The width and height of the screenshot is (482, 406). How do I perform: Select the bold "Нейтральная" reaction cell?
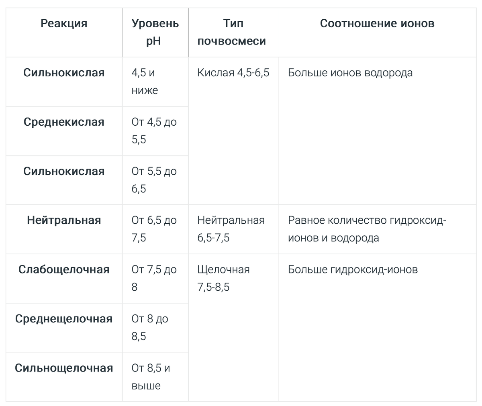64,220
